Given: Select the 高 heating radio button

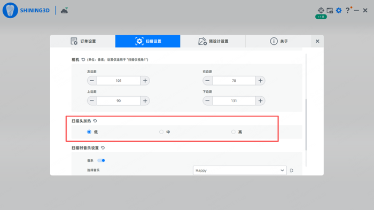Looking at the screenshot, I should click(233, 132).
